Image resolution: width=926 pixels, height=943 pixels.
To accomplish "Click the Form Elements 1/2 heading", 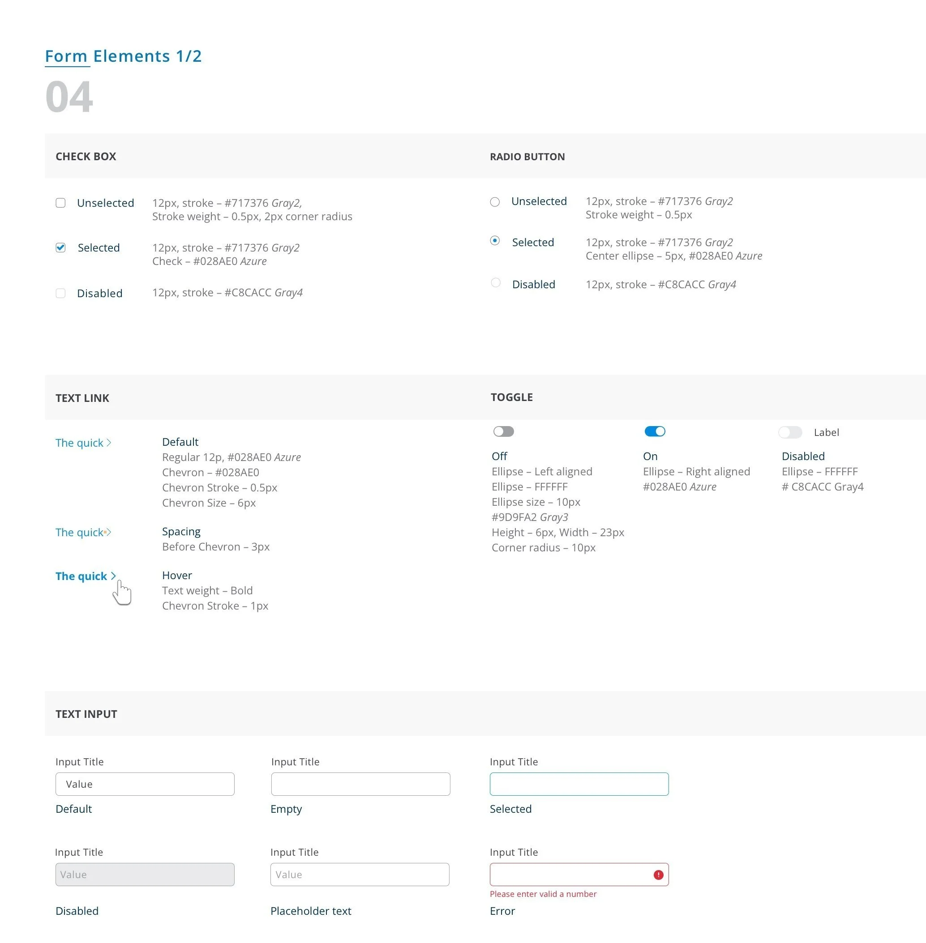I will pyautogui.click(x=123, y=56).
